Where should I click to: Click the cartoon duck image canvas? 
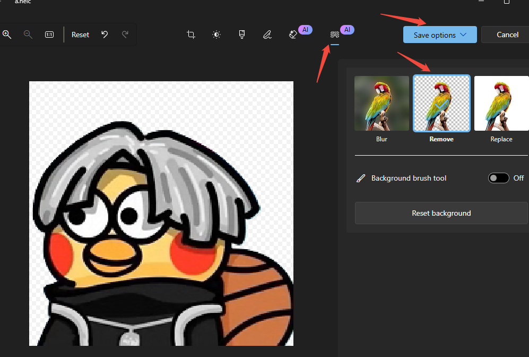coord(161,214)
